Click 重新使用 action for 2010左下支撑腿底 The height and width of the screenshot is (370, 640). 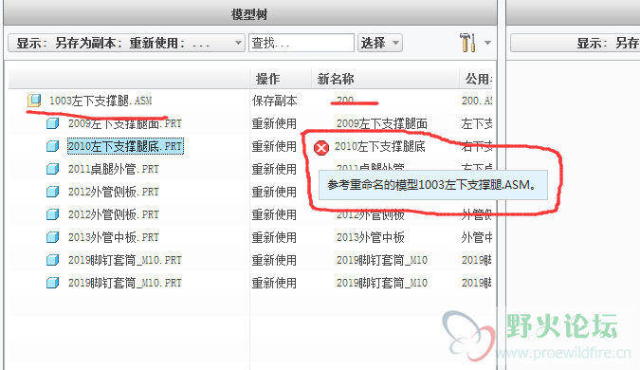(274, 146)
